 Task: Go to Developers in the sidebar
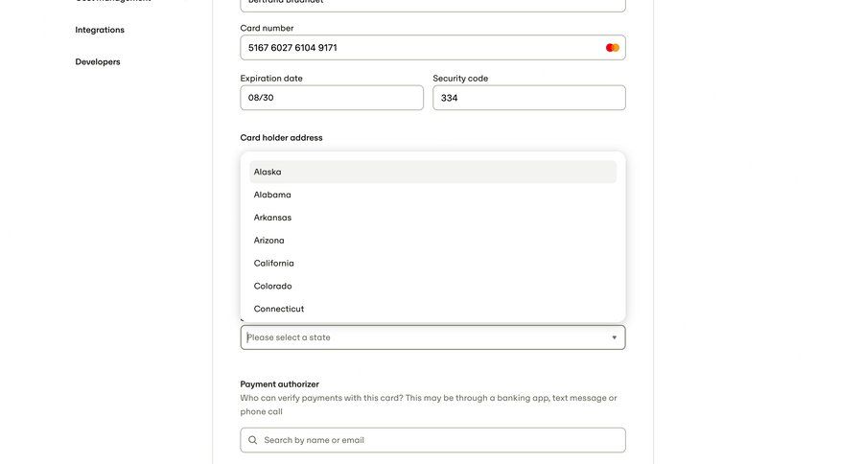(x=98, y=62)
